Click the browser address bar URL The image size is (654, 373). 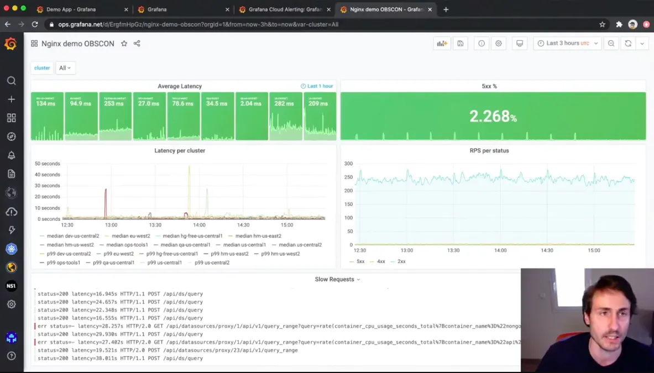pyautogui.click(x=198, y=24)
